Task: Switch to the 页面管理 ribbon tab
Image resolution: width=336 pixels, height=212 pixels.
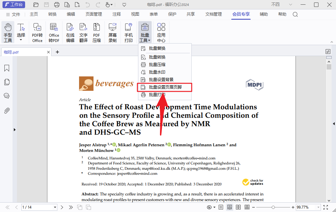Action: pyautogui.click(x=94, y=14)
